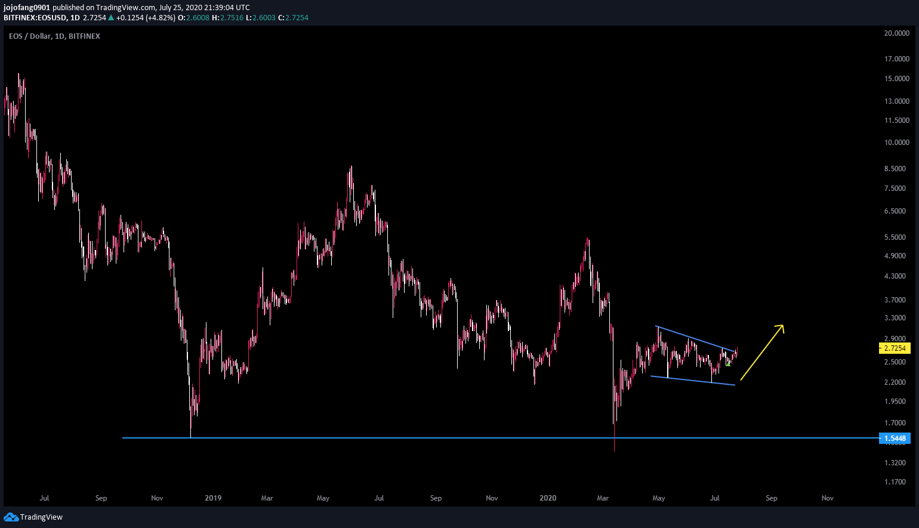Click the TradingView text at bottom left
The image size is (919, 528).
tap(41, 517)
